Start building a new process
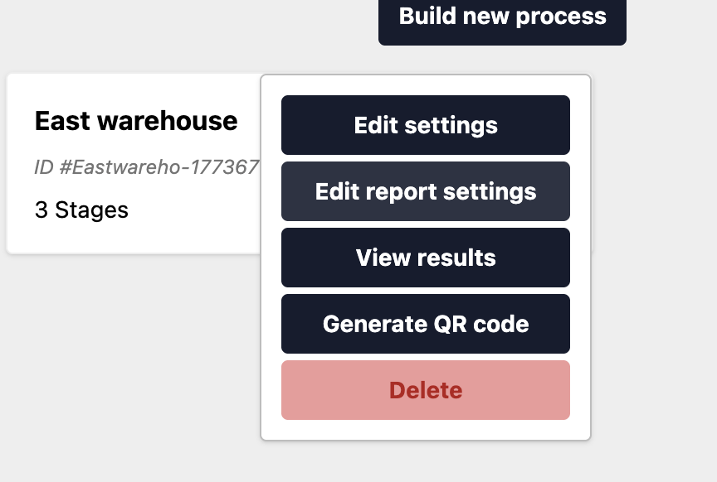Image resolution: width=717 pixels, height=482 pixels. point(502,18)
